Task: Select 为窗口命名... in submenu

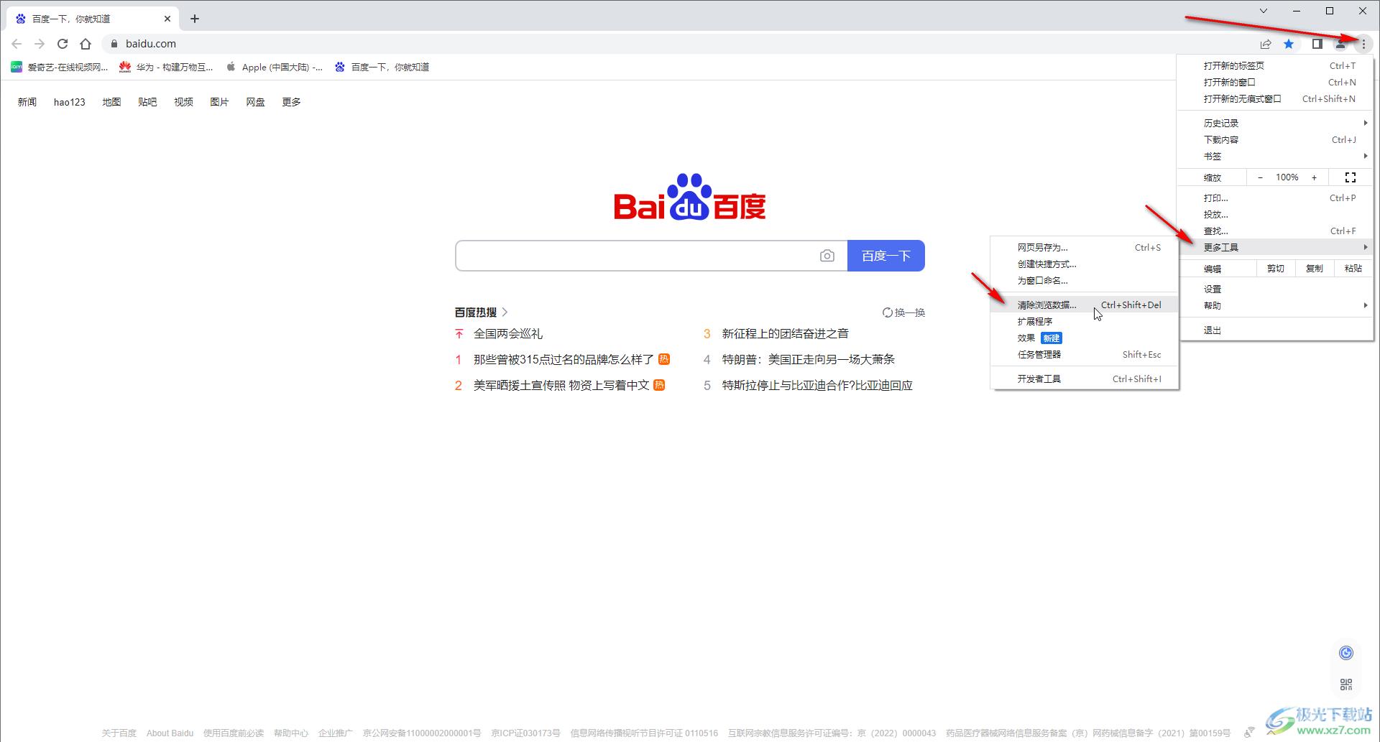Action: (x=1085, y=280)
